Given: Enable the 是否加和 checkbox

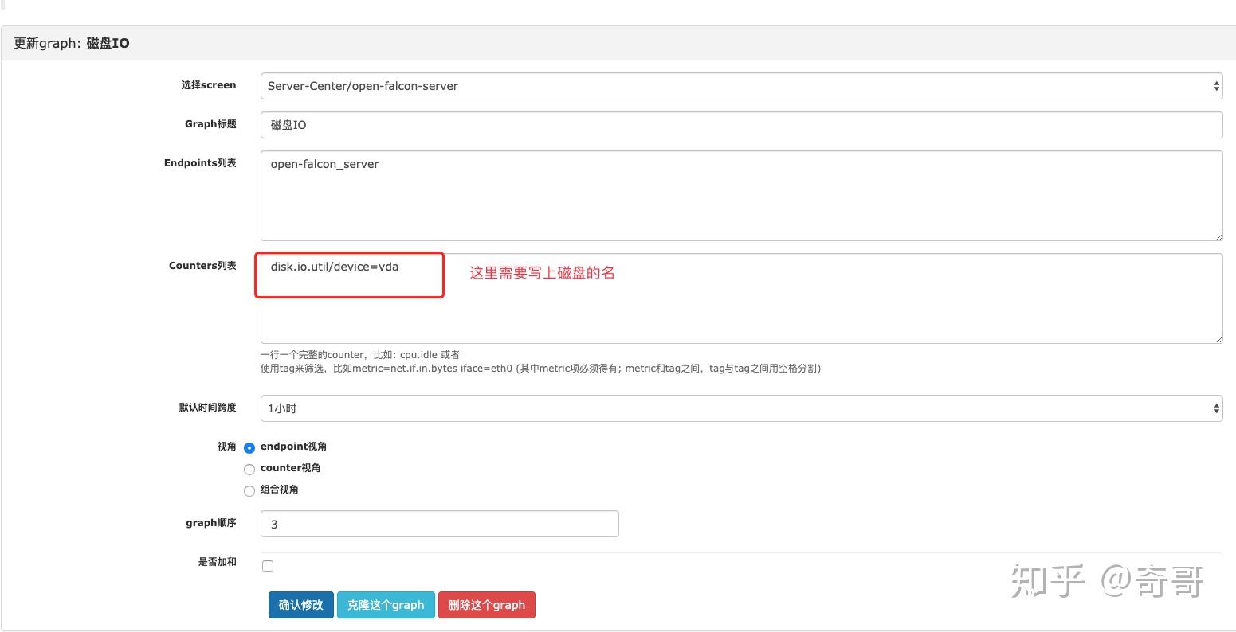Looking at the screenshot, I should [268, 565].
